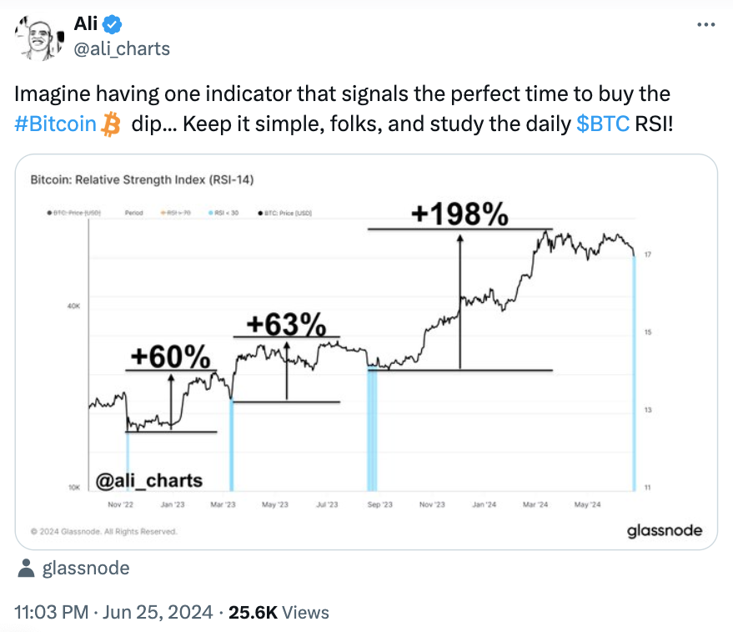Open the three-dot more options menu
Image resolution: width=733 pixels, height=632 pixels.
(x=705, y=24)
